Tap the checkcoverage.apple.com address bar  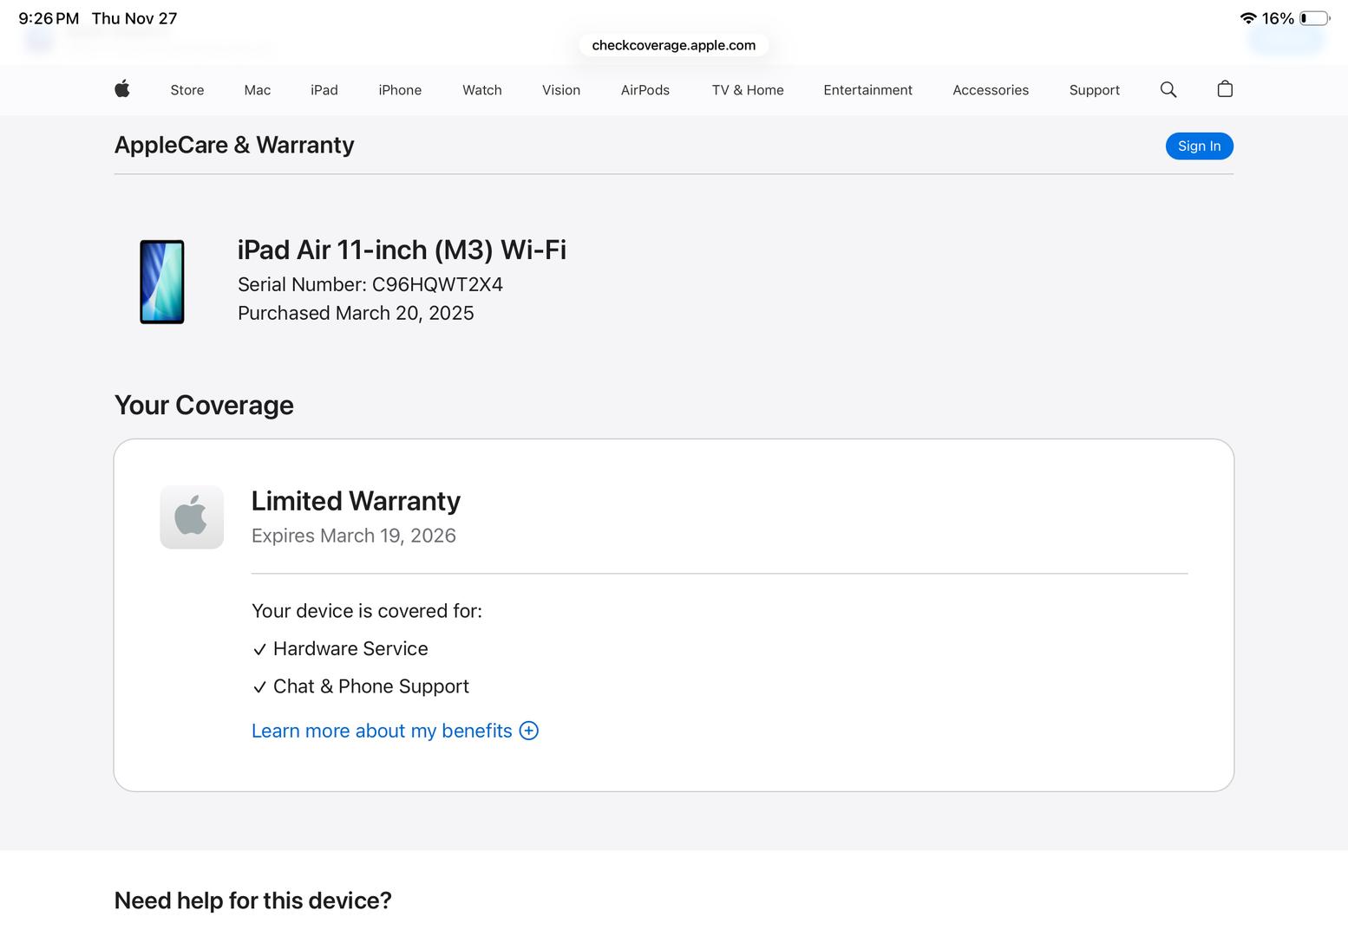[x=674, y=45]
